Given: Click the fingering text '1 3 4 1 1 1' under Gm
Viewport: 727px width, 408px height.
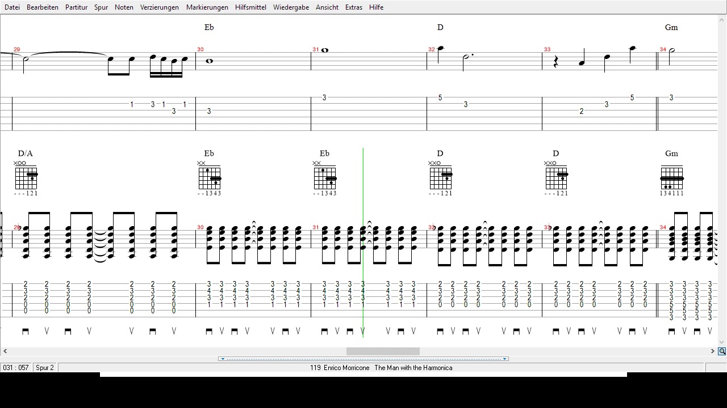Looking at the screenshot, I should pos(672,194).
